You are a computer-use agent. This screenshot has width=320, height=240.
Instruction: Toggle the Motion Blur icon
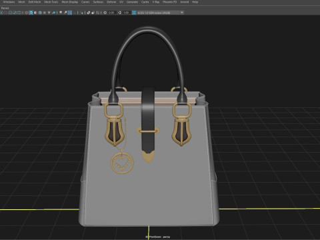[x=65, y=13]
